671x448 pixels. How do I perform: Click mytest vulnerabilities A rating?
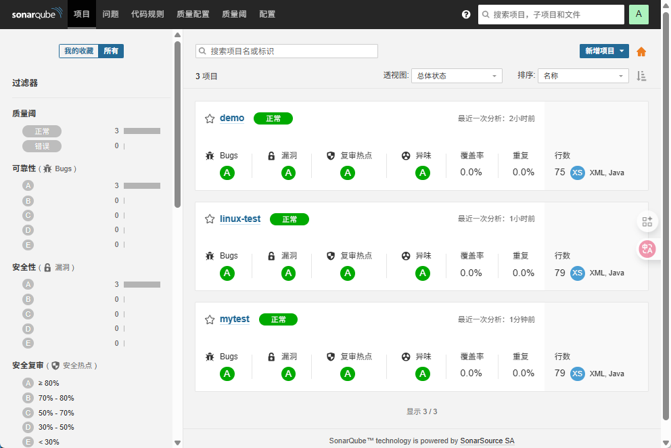[x=288, y=374]
